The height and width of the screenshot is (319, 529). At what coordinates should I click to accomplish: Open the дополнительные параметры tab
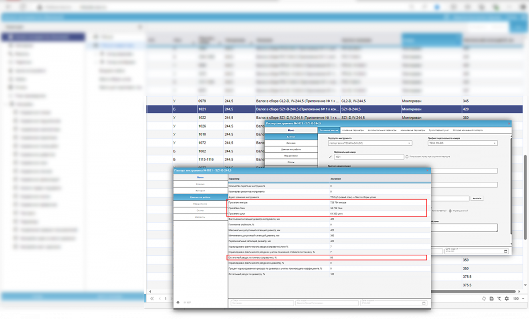pyautogui.click(x=382, y=130)
